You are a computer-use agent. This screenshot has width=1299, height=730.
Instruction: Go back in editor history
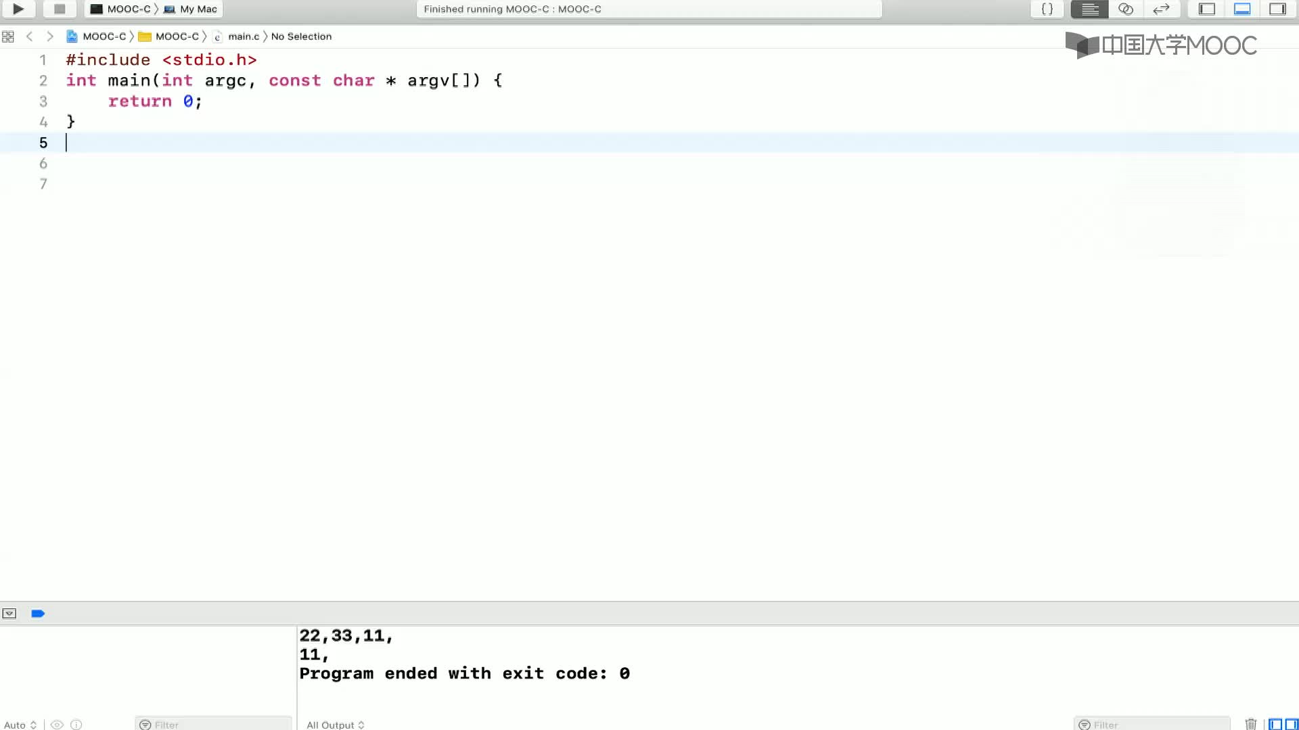pyautogui.click(x=29, y=36)
